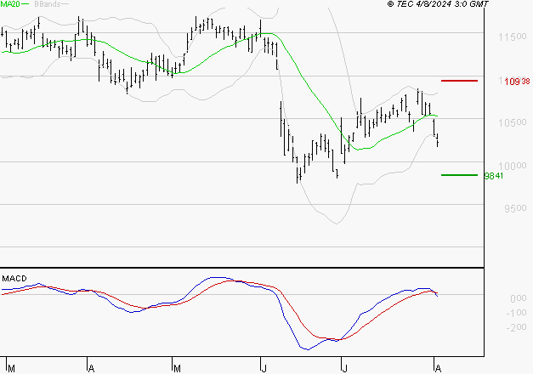Click the 10500 price axis label

(513, 122)
